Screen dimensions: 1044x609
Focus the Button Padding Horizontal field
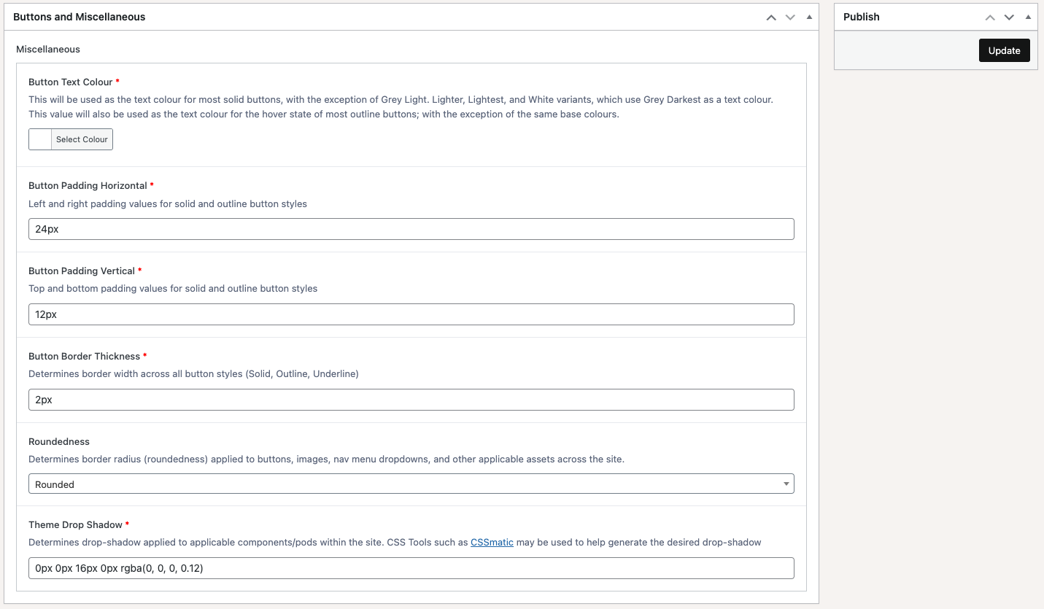coord(411,229)
